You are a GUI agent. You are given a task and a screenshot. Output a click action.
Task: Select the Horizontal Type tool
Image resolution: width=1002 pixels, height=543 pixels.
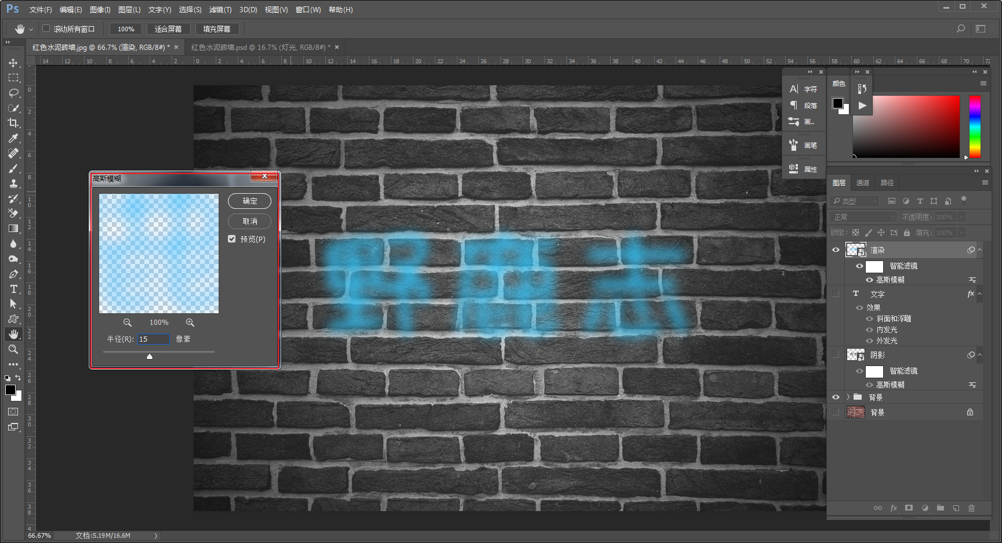(13, 289)
